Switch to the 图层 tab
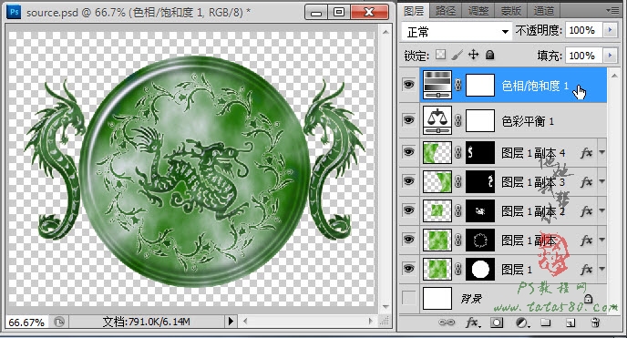This screenshot has height=338, width=627. 414,11
